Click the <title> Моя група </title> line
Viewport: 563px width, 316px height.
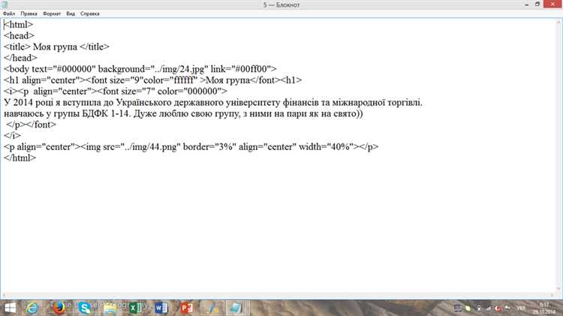(x=56, y=47)
